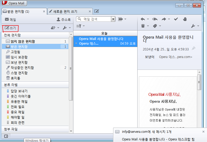Select the 해야할 일 label
This screenshot has height=142, width=207.
[x=35, y=117]
